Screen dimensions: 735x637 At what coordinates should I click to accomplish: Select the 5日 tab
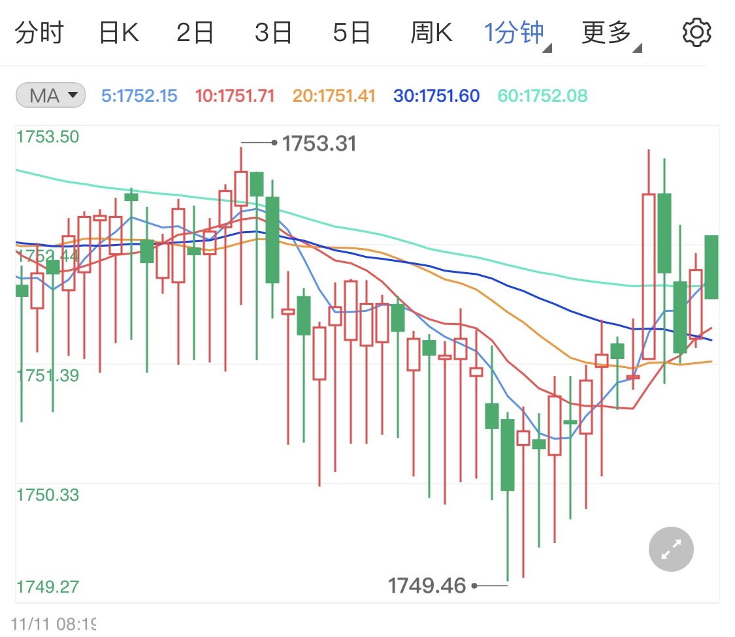click(351, 33)
